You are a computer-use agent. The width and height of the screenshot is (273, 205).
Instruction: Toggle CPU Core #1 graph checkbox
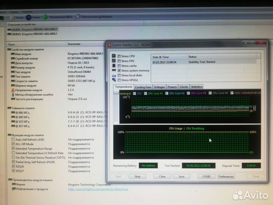[x=146, y=93]
